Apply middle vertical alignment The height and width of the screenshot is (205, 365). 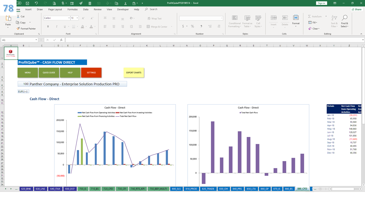[114, 18]
